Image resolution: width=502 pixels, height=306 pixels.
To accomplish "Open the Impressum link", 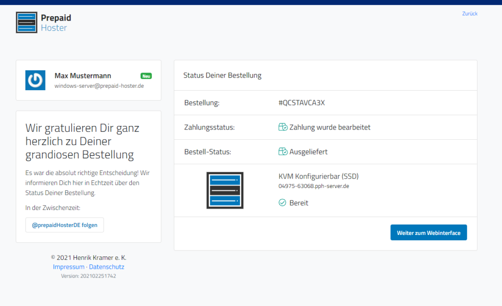I will click(x=69, y=267).
